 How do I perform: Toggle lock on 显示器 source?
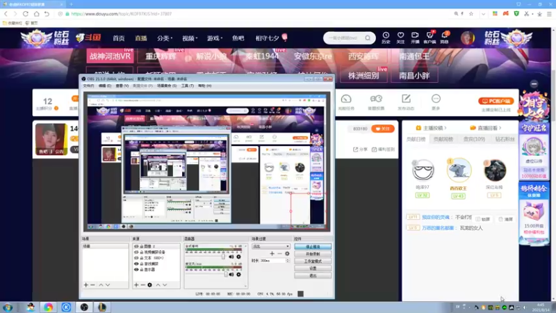point(142,270)
